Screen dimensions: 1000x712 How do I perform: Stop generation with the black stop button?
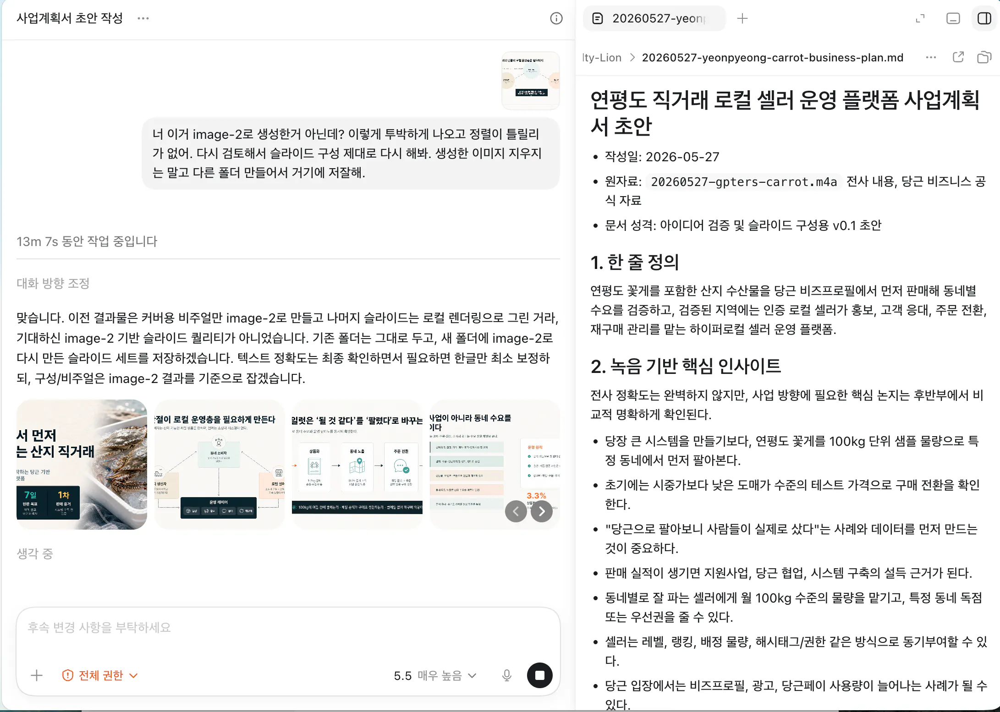[539, 675]
